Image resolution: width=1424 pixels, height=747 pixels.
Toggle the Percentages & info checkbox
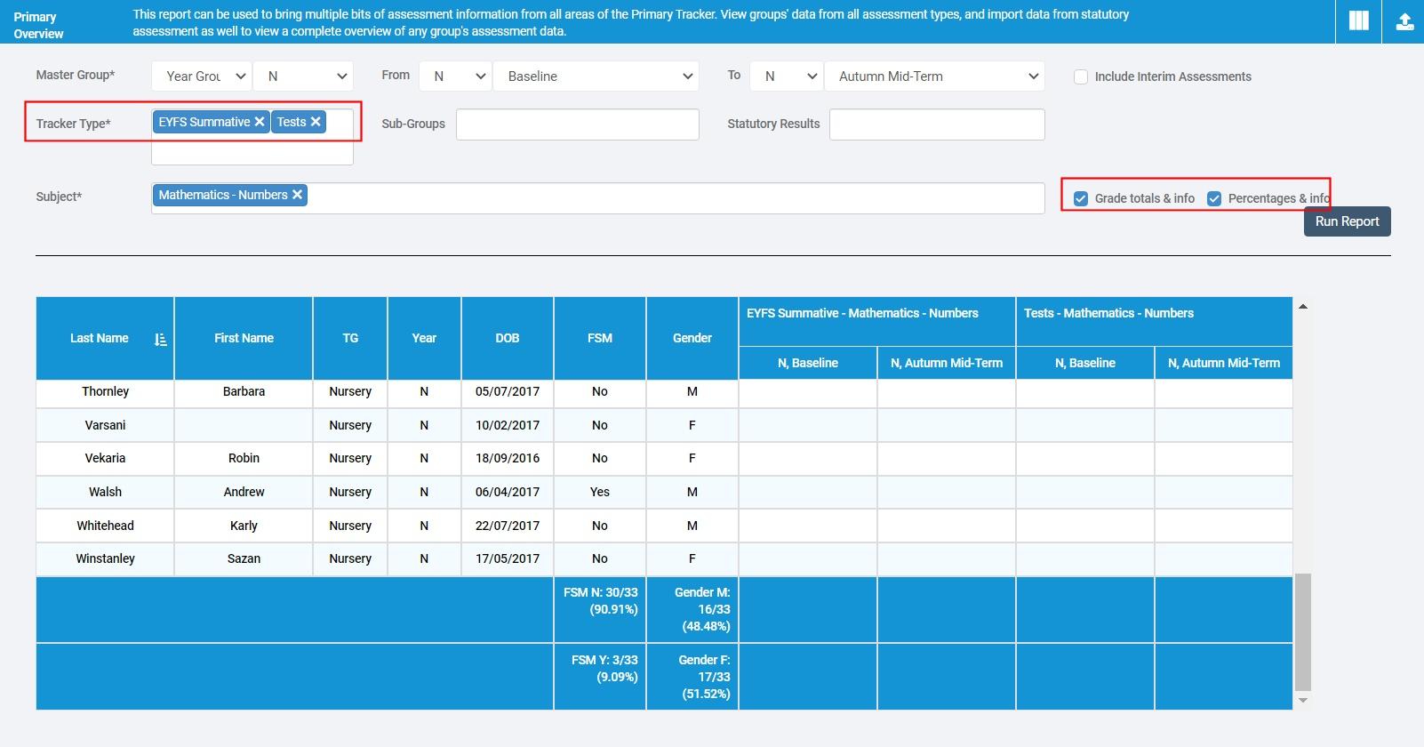(1214, 198)
